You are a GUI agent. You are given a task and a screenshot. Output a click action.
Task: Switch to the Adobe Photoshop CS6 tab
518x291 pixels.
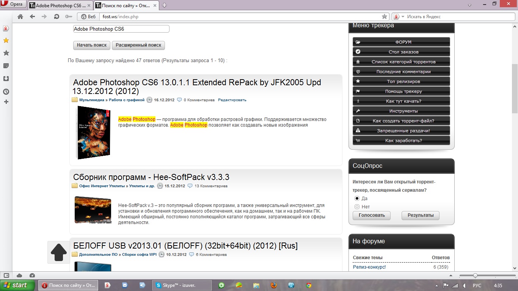57,5
